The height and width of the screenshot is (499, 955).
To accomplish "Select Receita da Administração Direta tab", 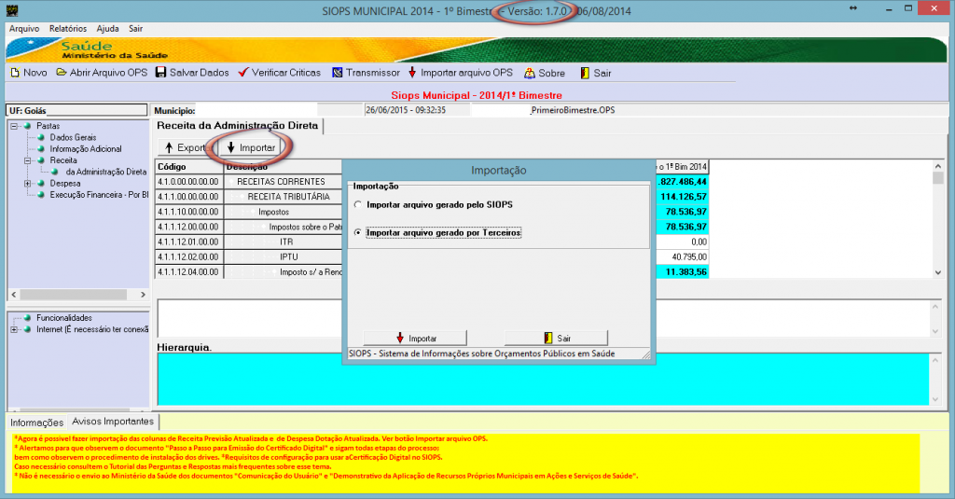I will pos(238,126).
